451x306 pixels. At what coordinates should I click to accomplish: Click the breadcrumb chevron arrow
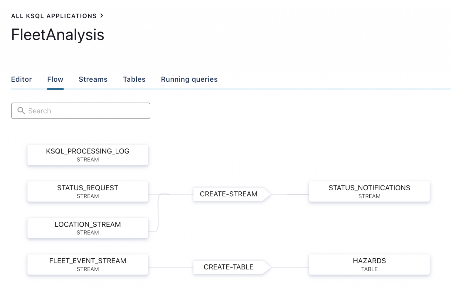point(101,16)
